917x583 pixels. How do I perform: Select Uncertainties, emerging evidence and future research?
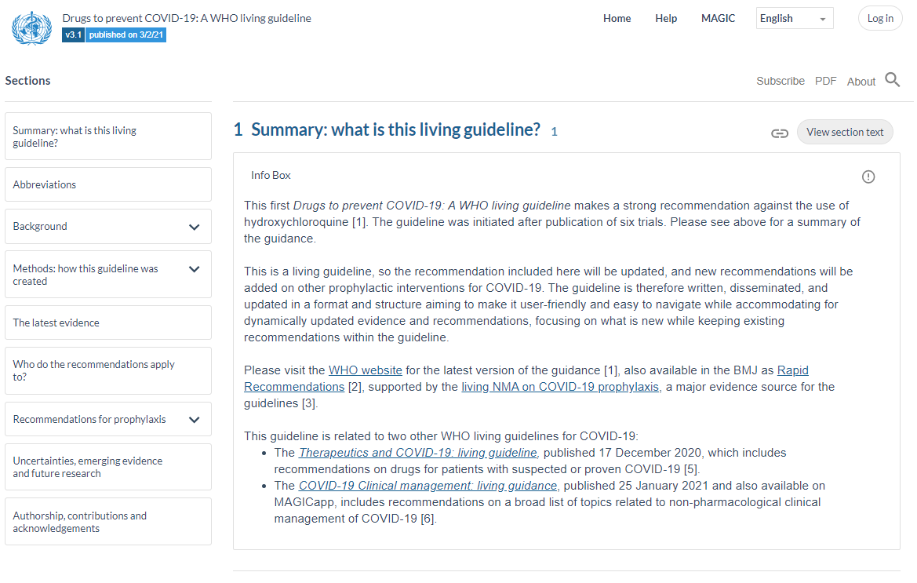point(108,467)
